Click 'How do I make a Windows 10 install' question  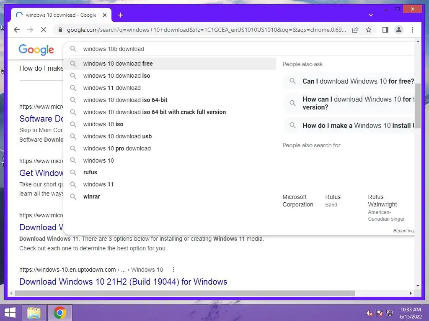click(349, 125)
